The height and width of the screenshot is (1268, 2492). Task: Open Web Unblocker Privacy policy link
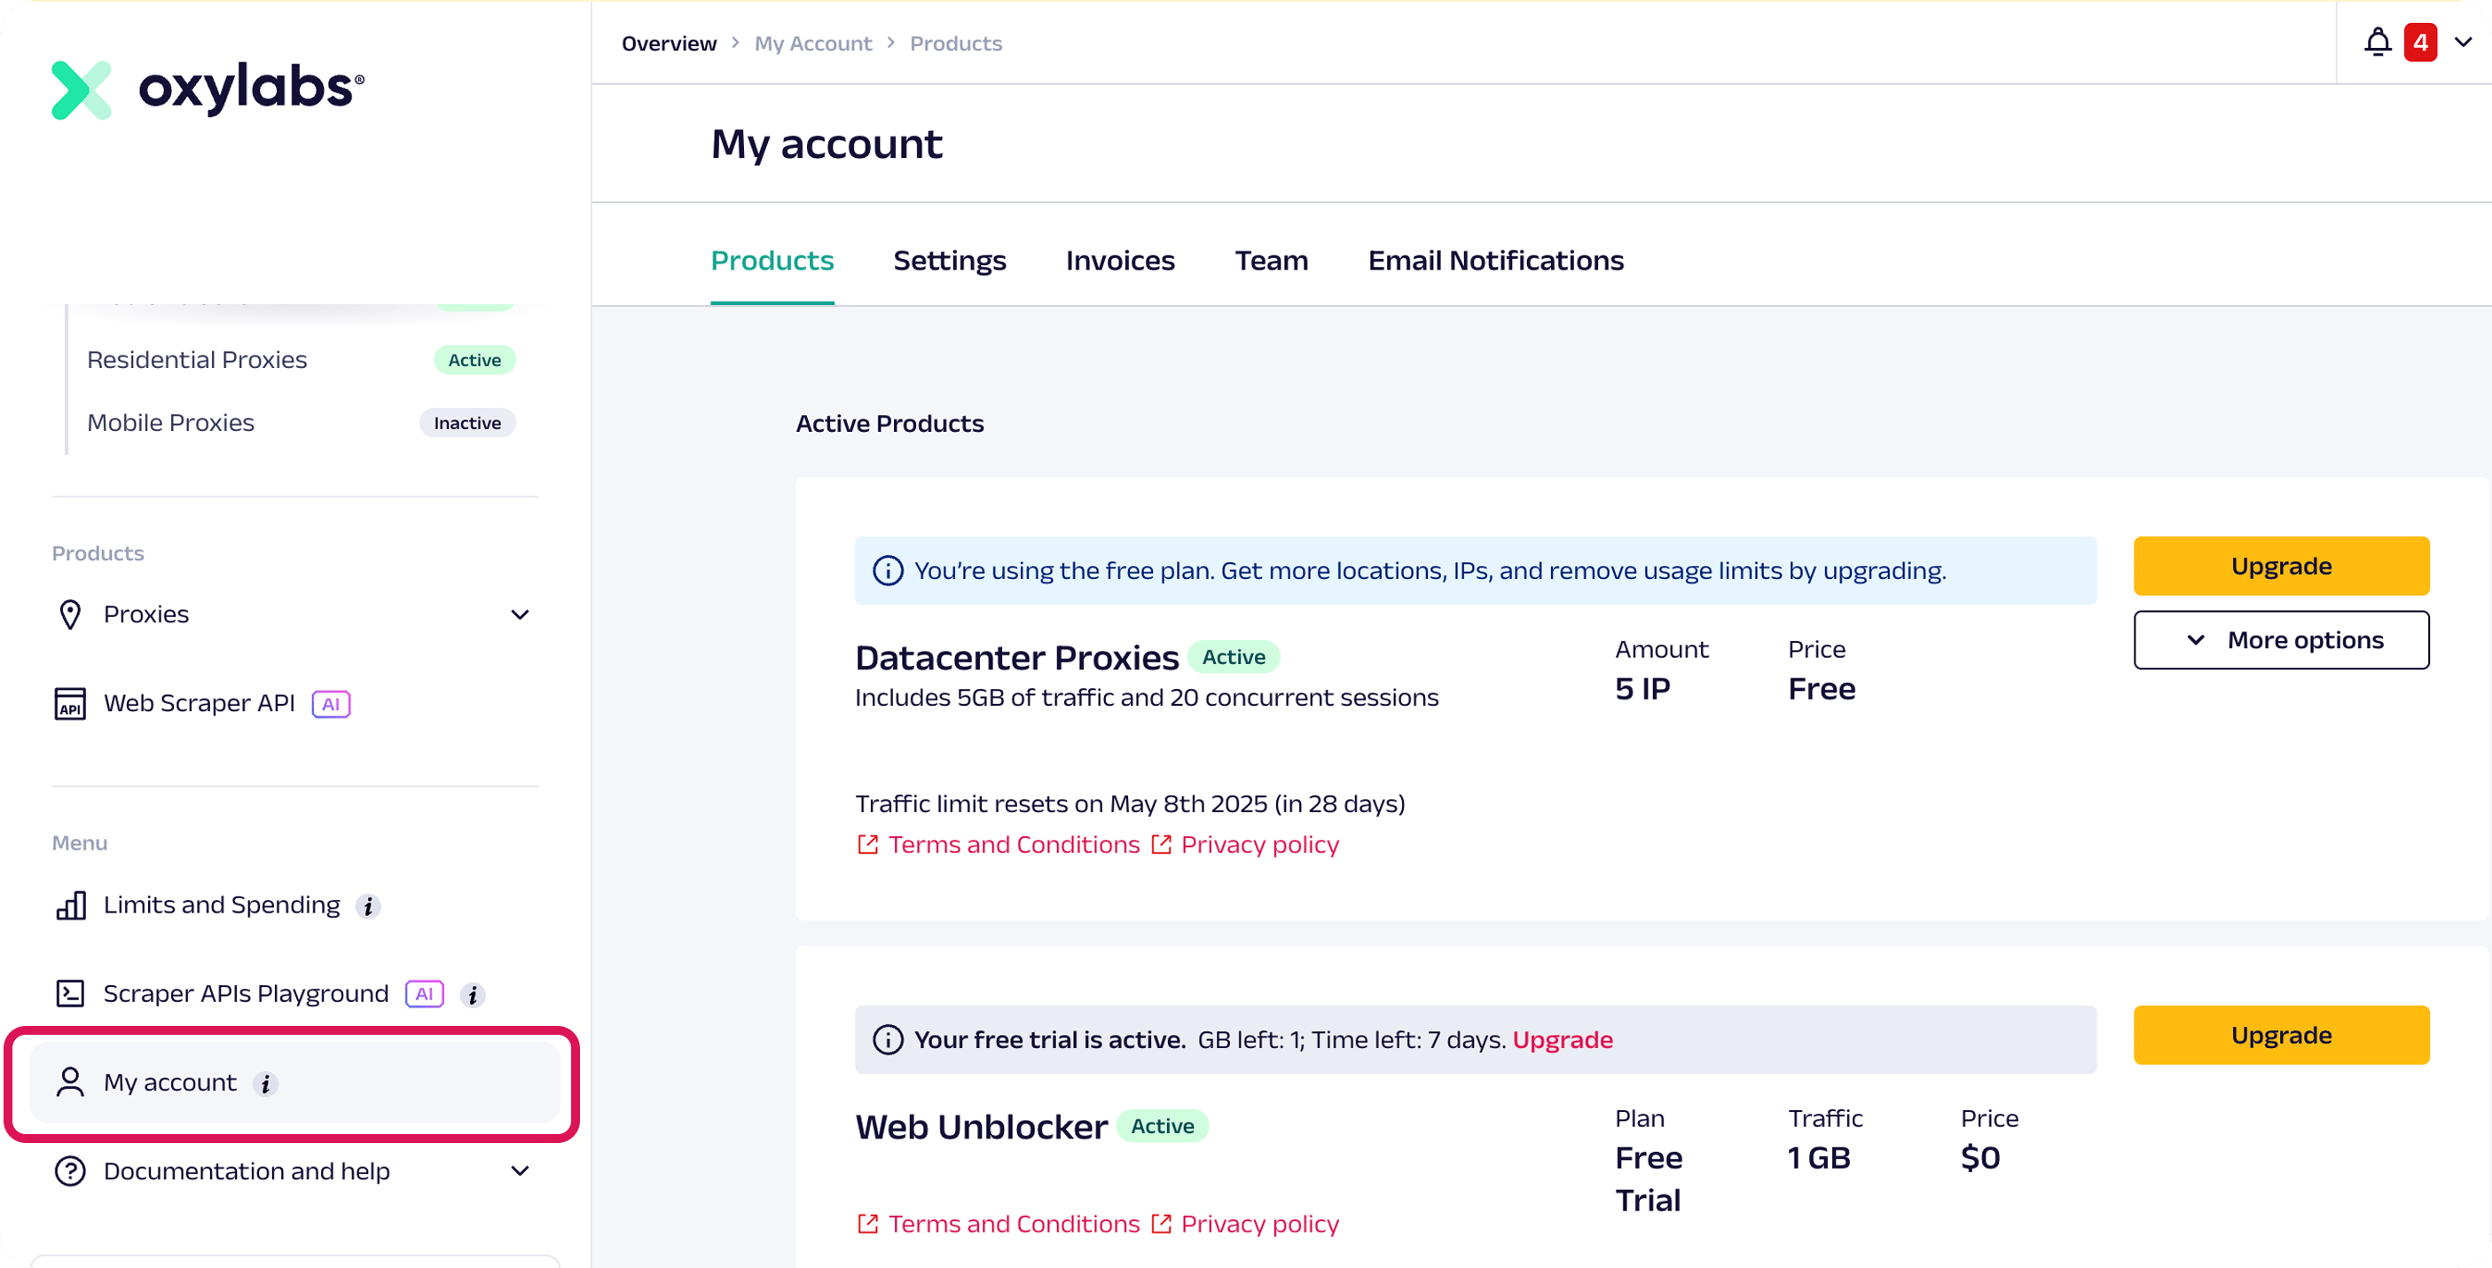(1258, 1225)
